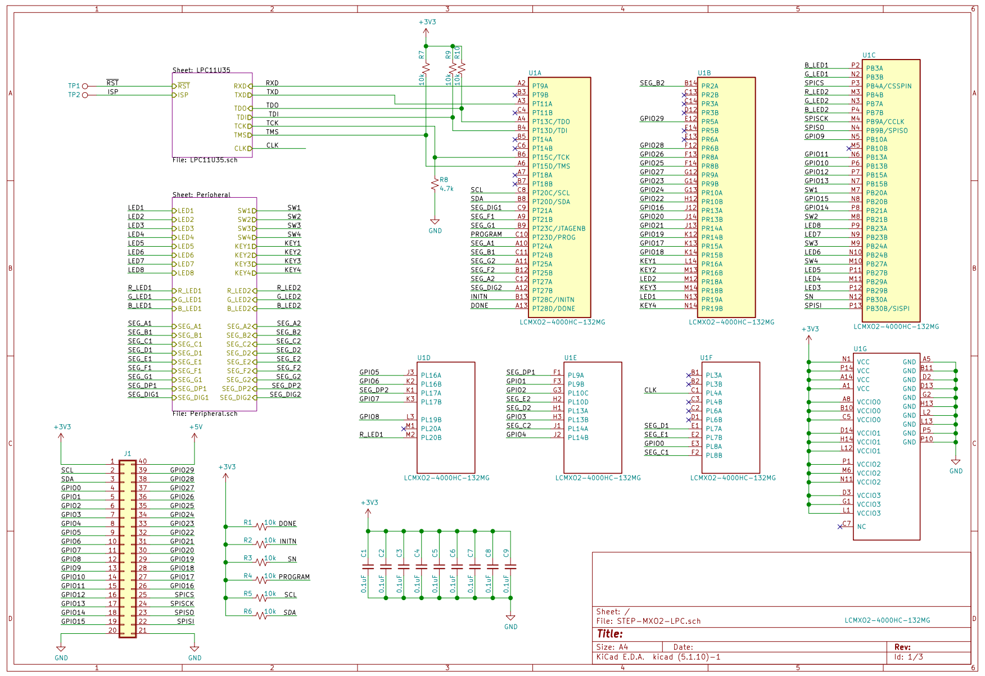
Task: Select the TP1 test point symbol
Action: pos(85,86)
